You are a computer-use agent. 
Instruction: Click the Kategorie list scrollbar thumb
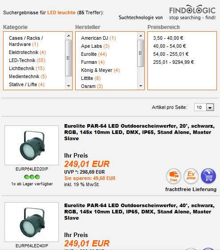pyautogui.click(x=69, y=58)
